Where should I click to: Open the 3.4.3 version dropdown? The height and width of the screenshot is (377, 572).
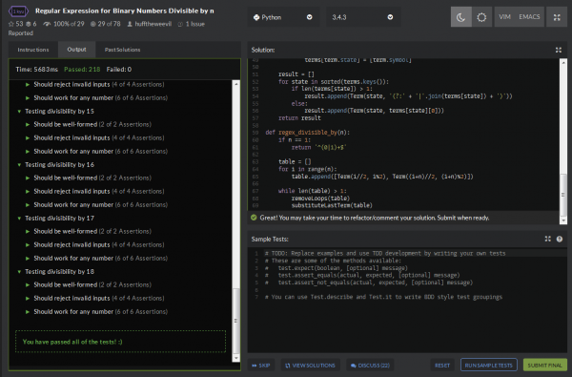pos(363,17)
